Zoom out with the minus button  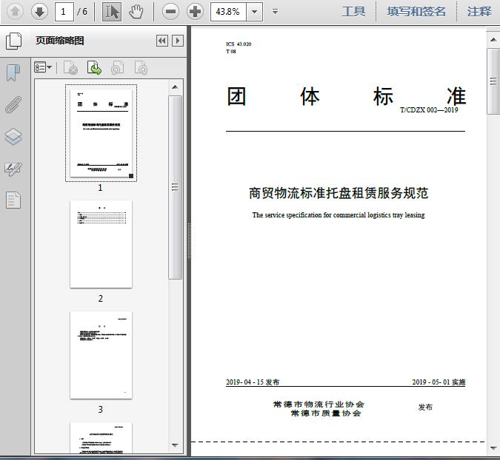170,12
